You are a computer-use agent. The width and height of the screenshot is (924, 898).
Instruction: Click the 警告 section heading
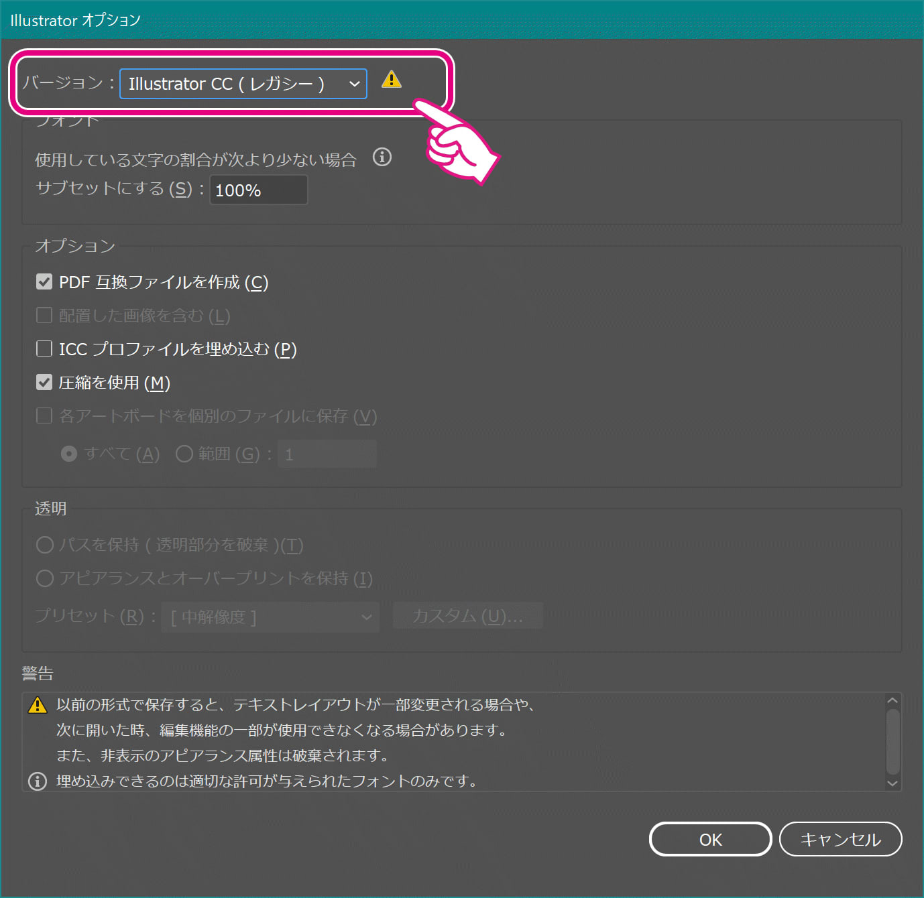[x=38, y=673]
